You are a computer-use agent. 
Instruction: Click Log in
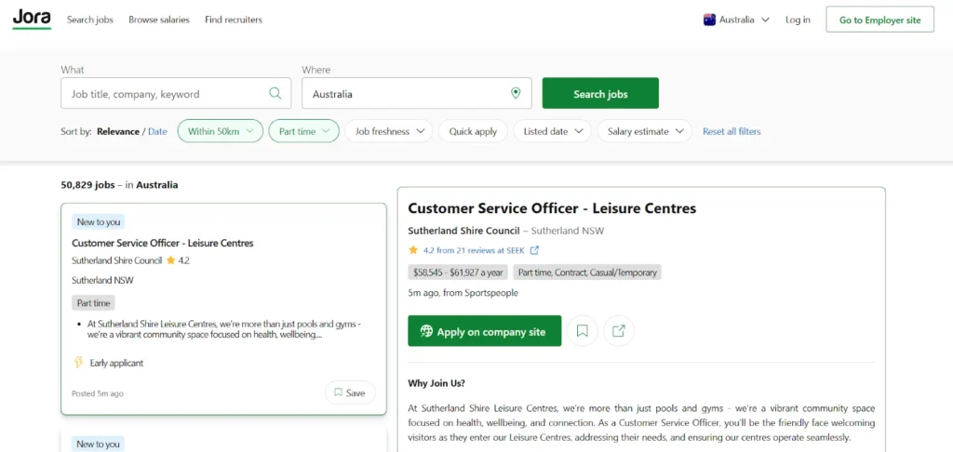pyautogui.click(x=798, y=20)
